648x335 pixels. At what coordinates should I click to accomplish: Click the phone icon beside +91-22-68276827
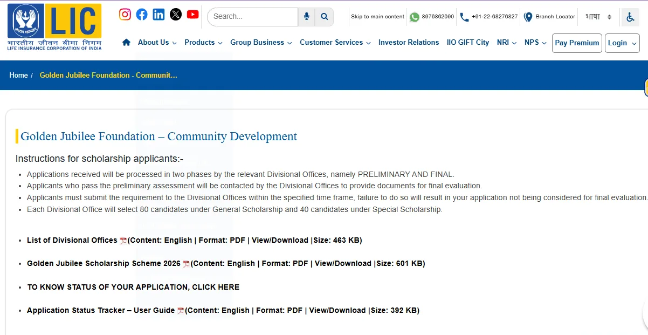click(464, 17)
